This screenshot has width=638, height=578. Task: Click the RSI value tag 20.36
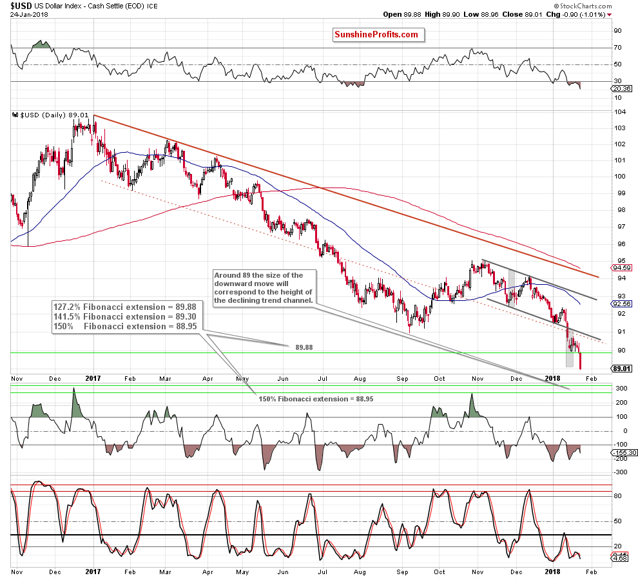coord(622,89)
